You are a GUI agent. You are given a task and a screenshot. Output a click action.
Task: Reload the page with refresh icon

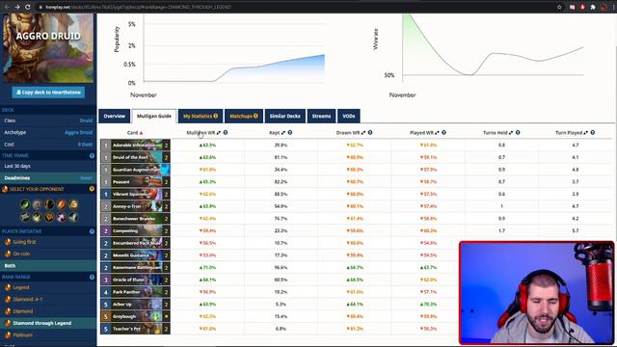pyautogui.click(x=28, y=7)
